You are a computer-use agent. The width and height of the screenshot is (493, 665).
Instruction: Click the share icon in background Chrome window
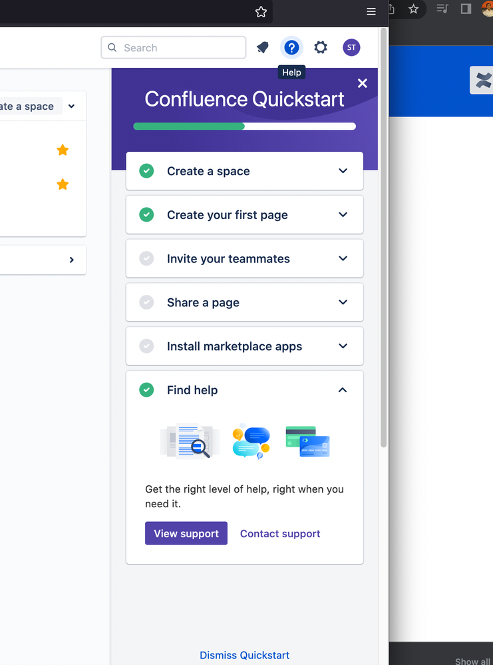[392, 9]
